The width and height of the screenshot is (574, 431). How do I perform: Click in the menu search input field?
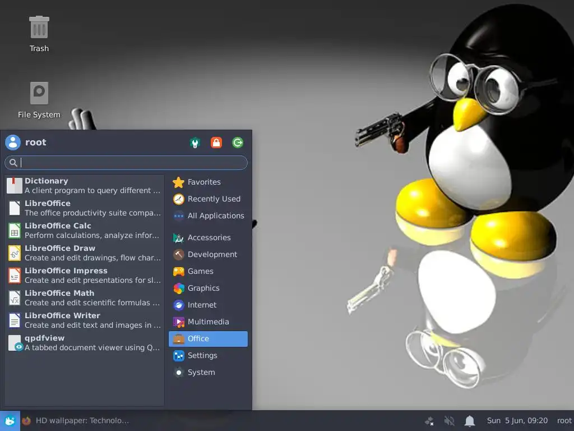pyautogui.click(x=126, y=163)
